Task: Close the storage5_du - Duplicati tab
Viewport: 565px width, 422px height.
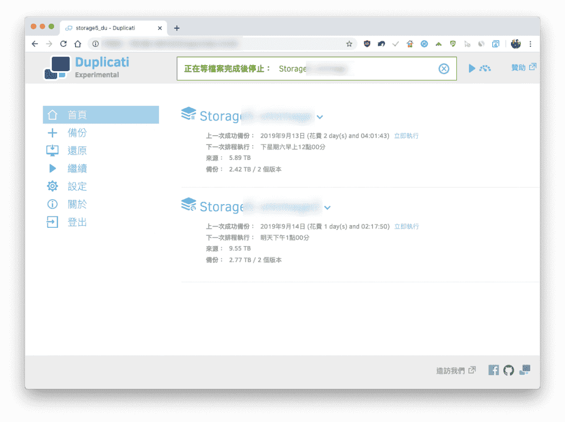Action: 160,28
